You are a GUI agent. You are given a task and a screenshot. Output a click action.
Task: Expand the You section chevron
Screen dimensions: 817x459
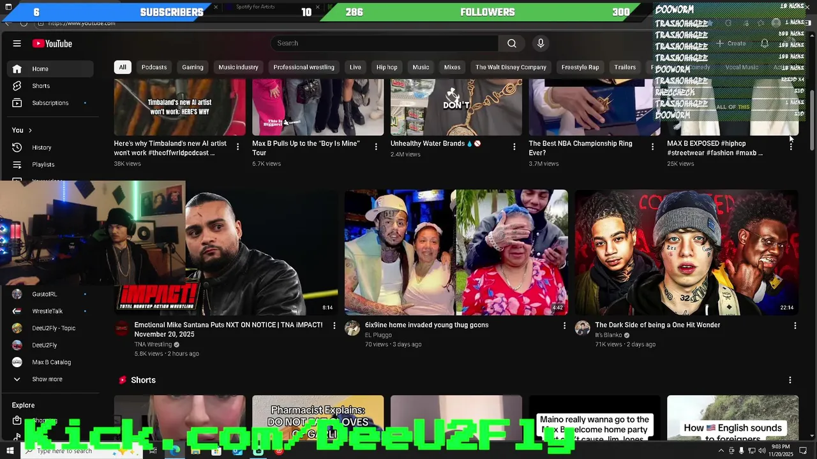pyautogui.click(x=30, y=130)
